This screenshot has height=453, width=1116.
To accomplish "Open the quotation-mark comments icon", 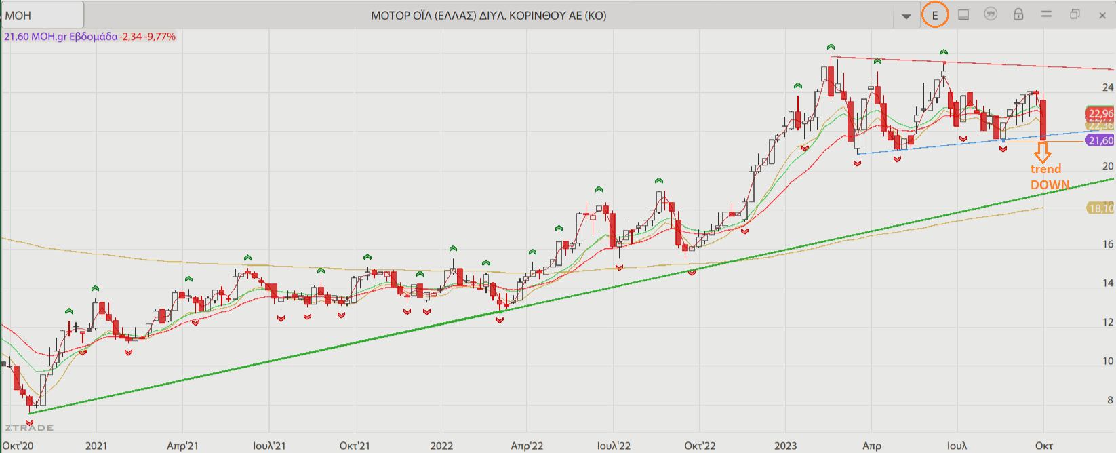I will click(x=991, y=14).
